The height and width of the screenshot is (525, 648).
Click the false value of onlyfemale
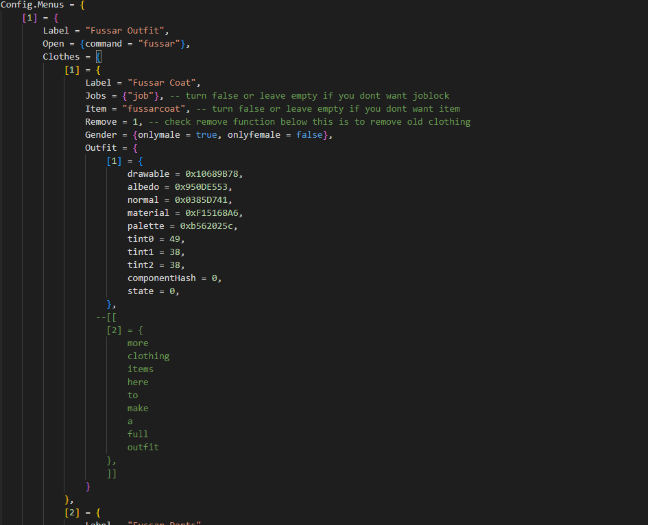tap(310, 135)
